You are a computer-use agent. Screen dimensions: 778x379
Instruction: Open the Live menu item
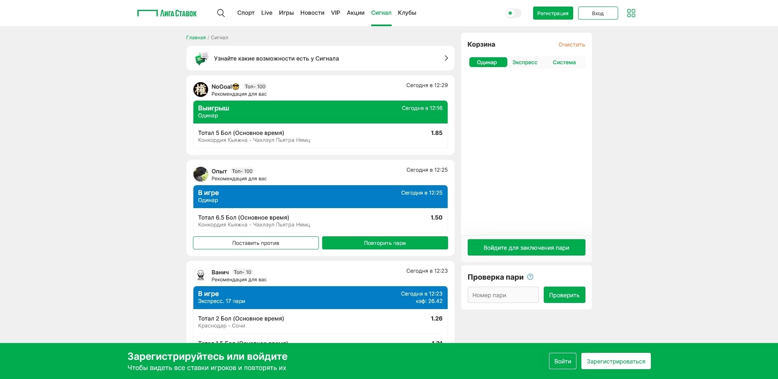(x=267, y=13)
